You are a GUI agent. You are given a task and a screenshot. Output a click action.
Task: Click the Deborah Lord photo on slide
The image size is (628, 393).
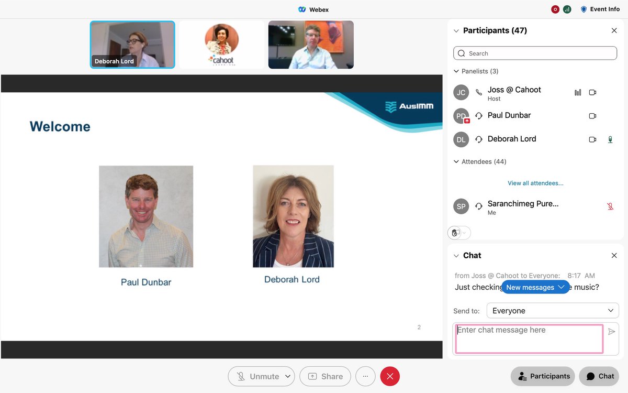pyautogui.click(x=293, y=216)
